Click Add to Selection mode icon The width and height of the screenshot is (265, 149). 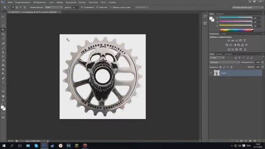pos(17,7)
